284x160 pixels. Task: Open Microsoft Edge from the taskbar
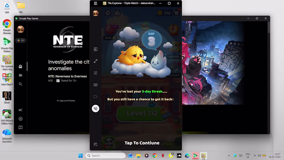click(x=187, y=156)
